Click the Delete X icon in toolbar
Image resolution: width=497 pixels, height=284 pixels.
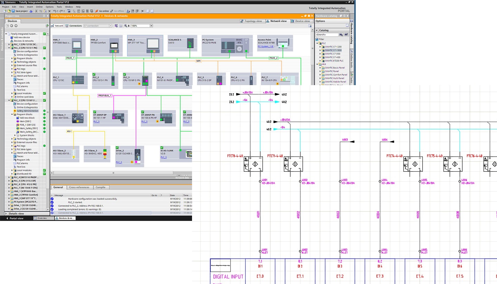pos(49,11)
